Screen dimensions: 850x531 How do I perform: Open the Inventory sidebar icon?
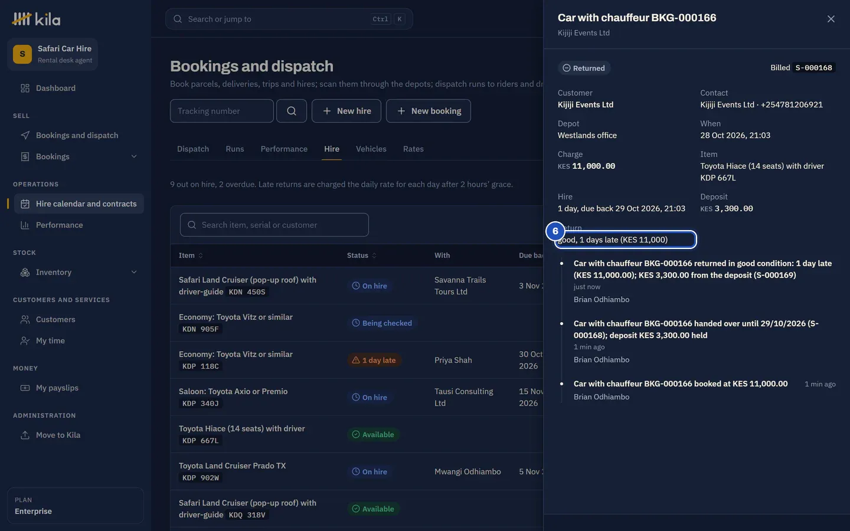coord(25,272)
